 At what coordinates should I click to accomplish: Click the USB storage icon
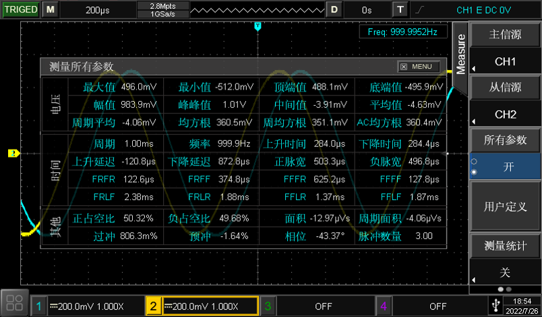pos(496,306)
